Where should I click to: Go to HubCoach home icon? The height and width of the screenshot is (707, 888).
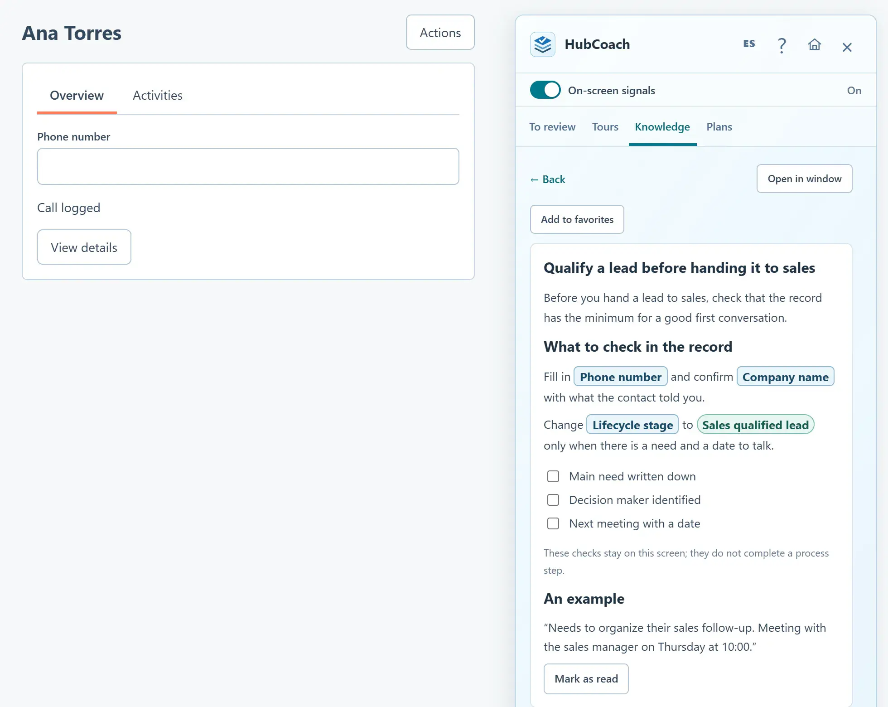814,44
